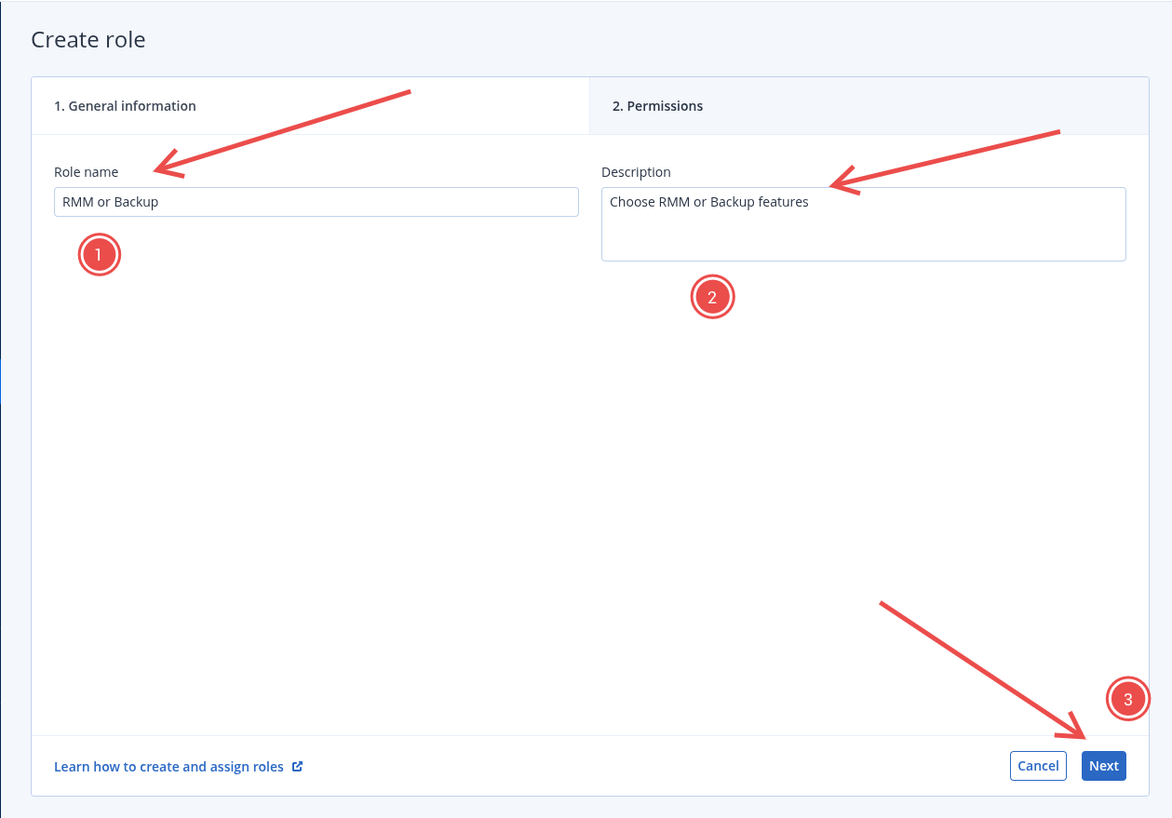
Task: Click the Description text area
Action: [x=863, y=223]
